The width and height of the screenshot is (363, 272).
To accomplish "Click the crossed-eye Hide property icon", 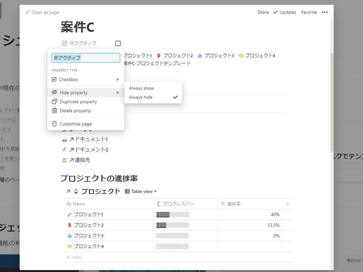I will 54,92.
